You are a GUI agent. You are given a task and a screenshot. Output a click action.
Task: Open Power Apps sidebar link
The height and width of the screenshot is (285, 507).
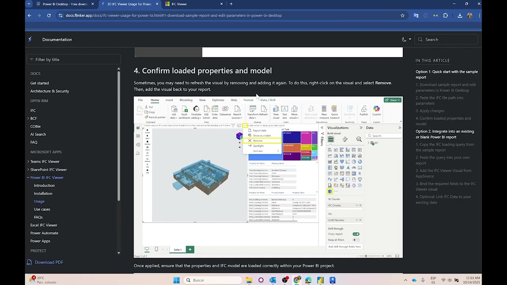(40, 241)
